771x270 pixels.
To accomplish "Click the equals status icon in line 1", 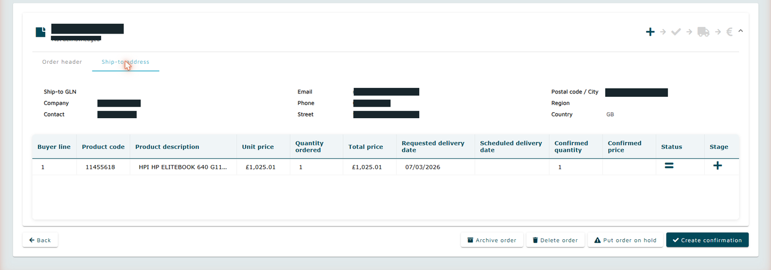I will [669, 166].
